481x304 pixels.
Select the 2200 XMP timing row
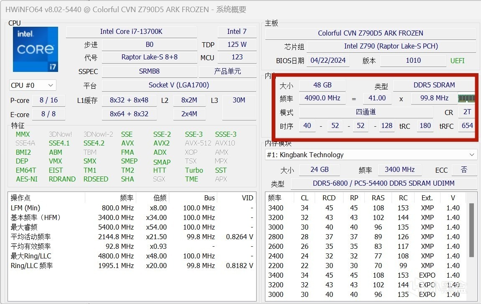366,266
